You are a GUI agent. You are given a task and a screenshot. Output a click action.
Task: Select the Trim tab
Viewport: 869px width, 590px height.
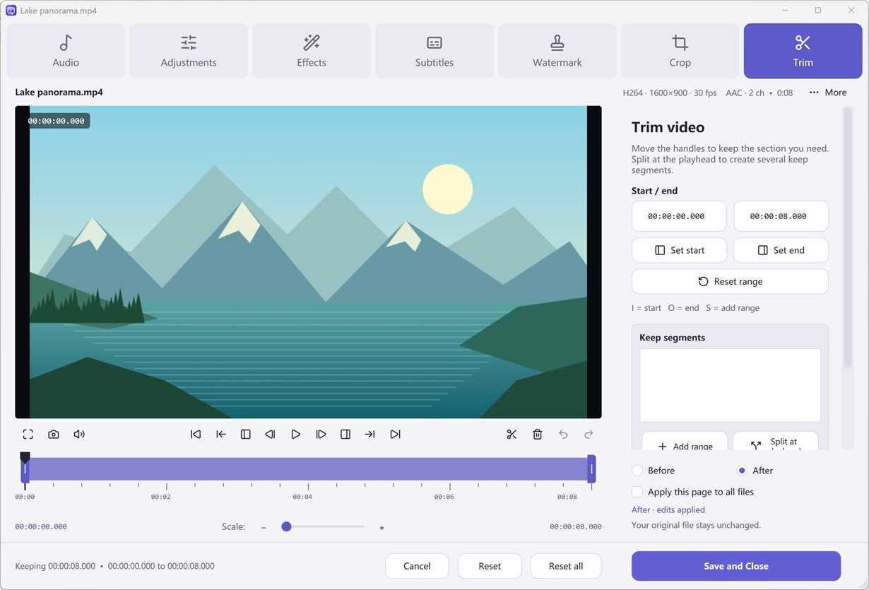tap(803, 51)
